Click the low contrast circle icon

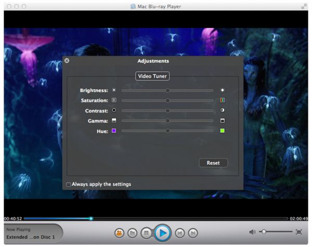pos(114,110)
